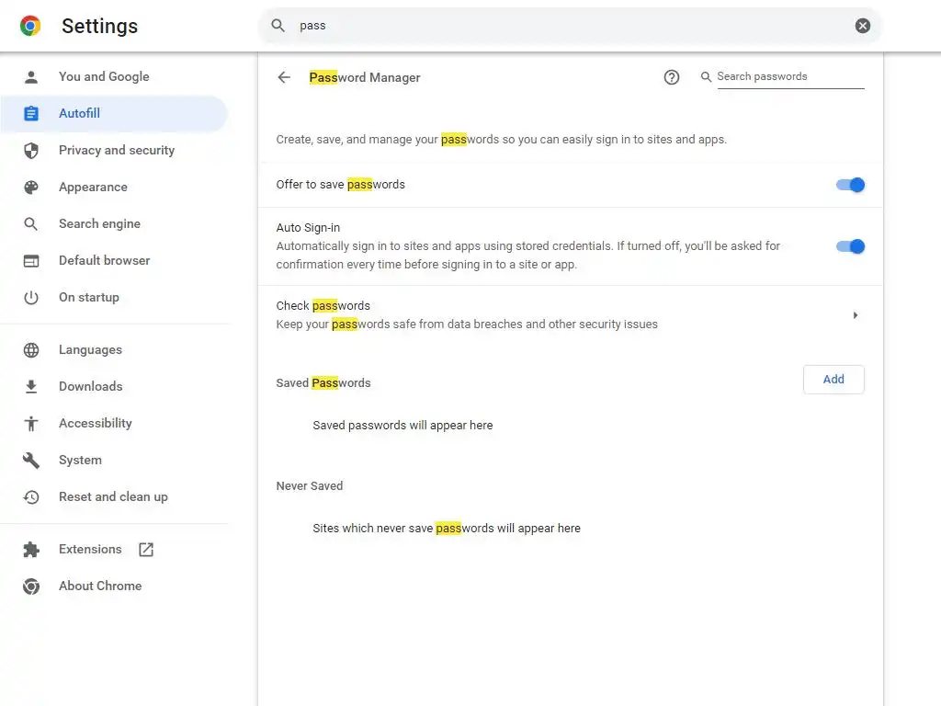Expand Check passwords with the arrow
The height and width of the screenshot is (706, 941).
click(x=856, y=315)
